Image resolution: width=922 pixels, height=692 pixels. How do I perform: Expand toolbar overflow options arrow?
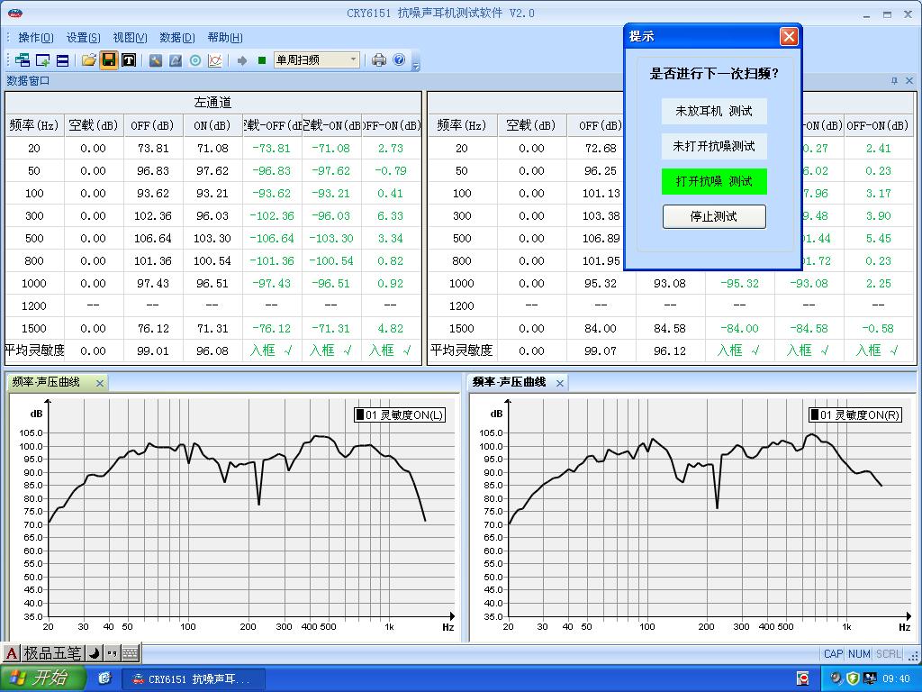pyautogui.click(x=415, y=64)
